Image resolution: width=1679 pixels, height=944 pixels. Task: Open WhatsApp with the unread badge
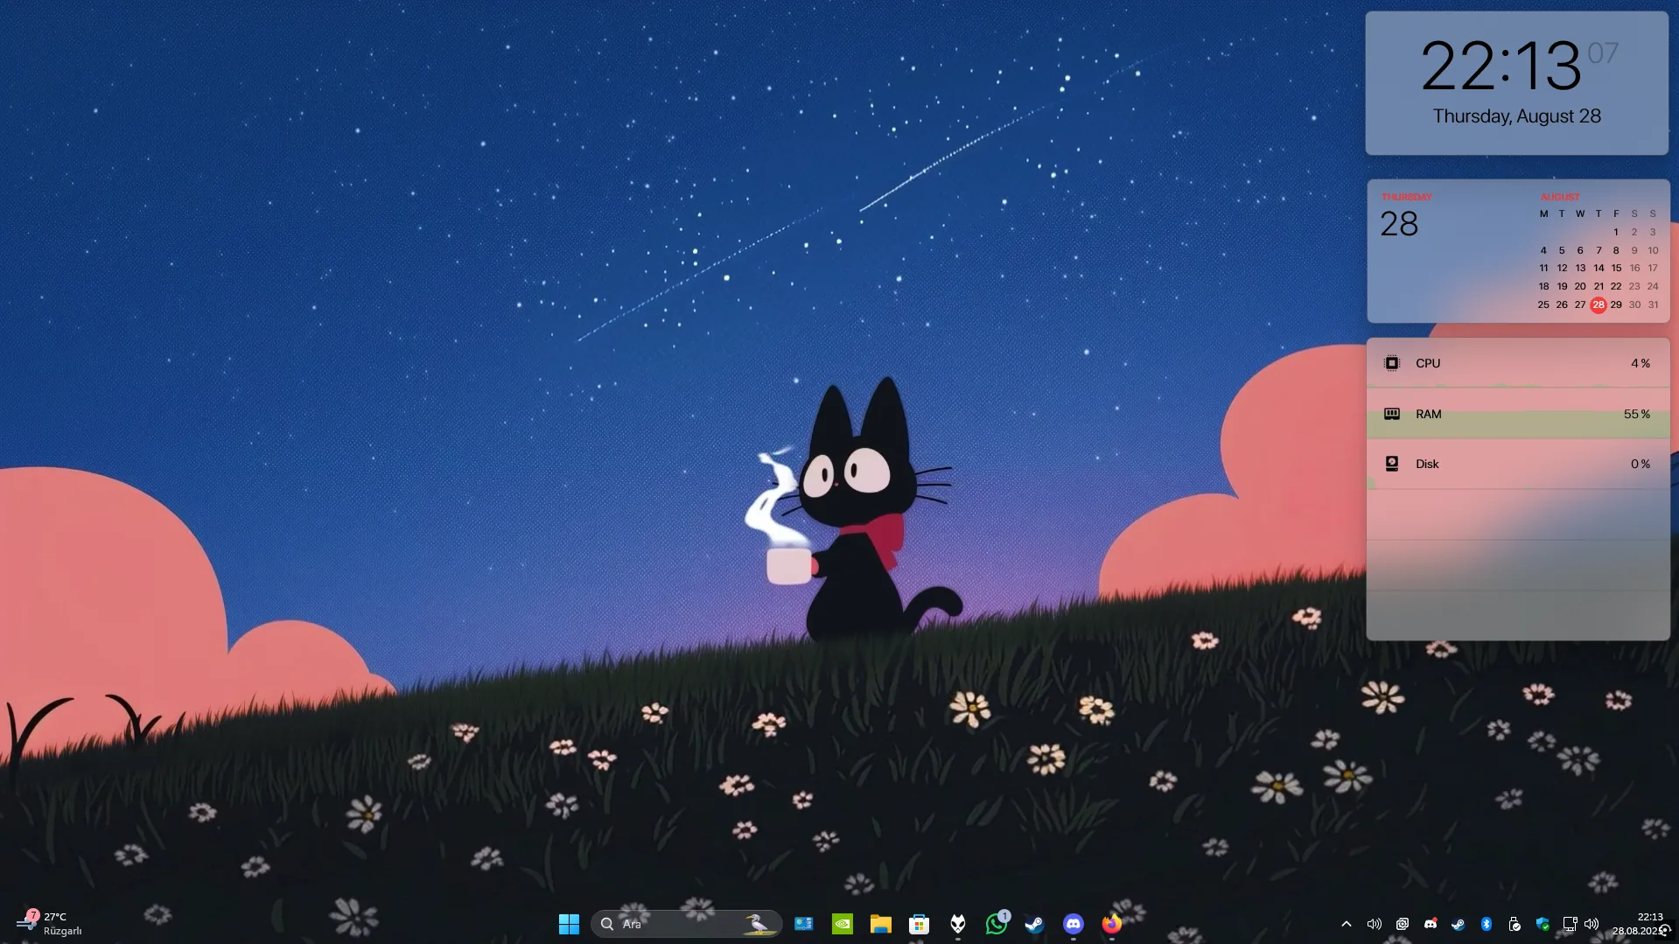tap(997, 924)
